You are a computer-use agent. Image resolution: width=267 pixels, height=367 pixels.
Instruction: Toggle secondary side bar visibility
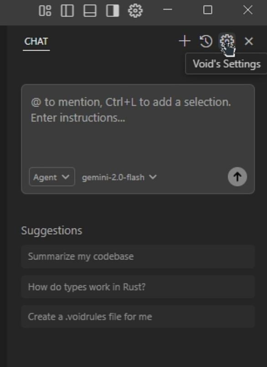pyautogui.click(x=113, y=10)
